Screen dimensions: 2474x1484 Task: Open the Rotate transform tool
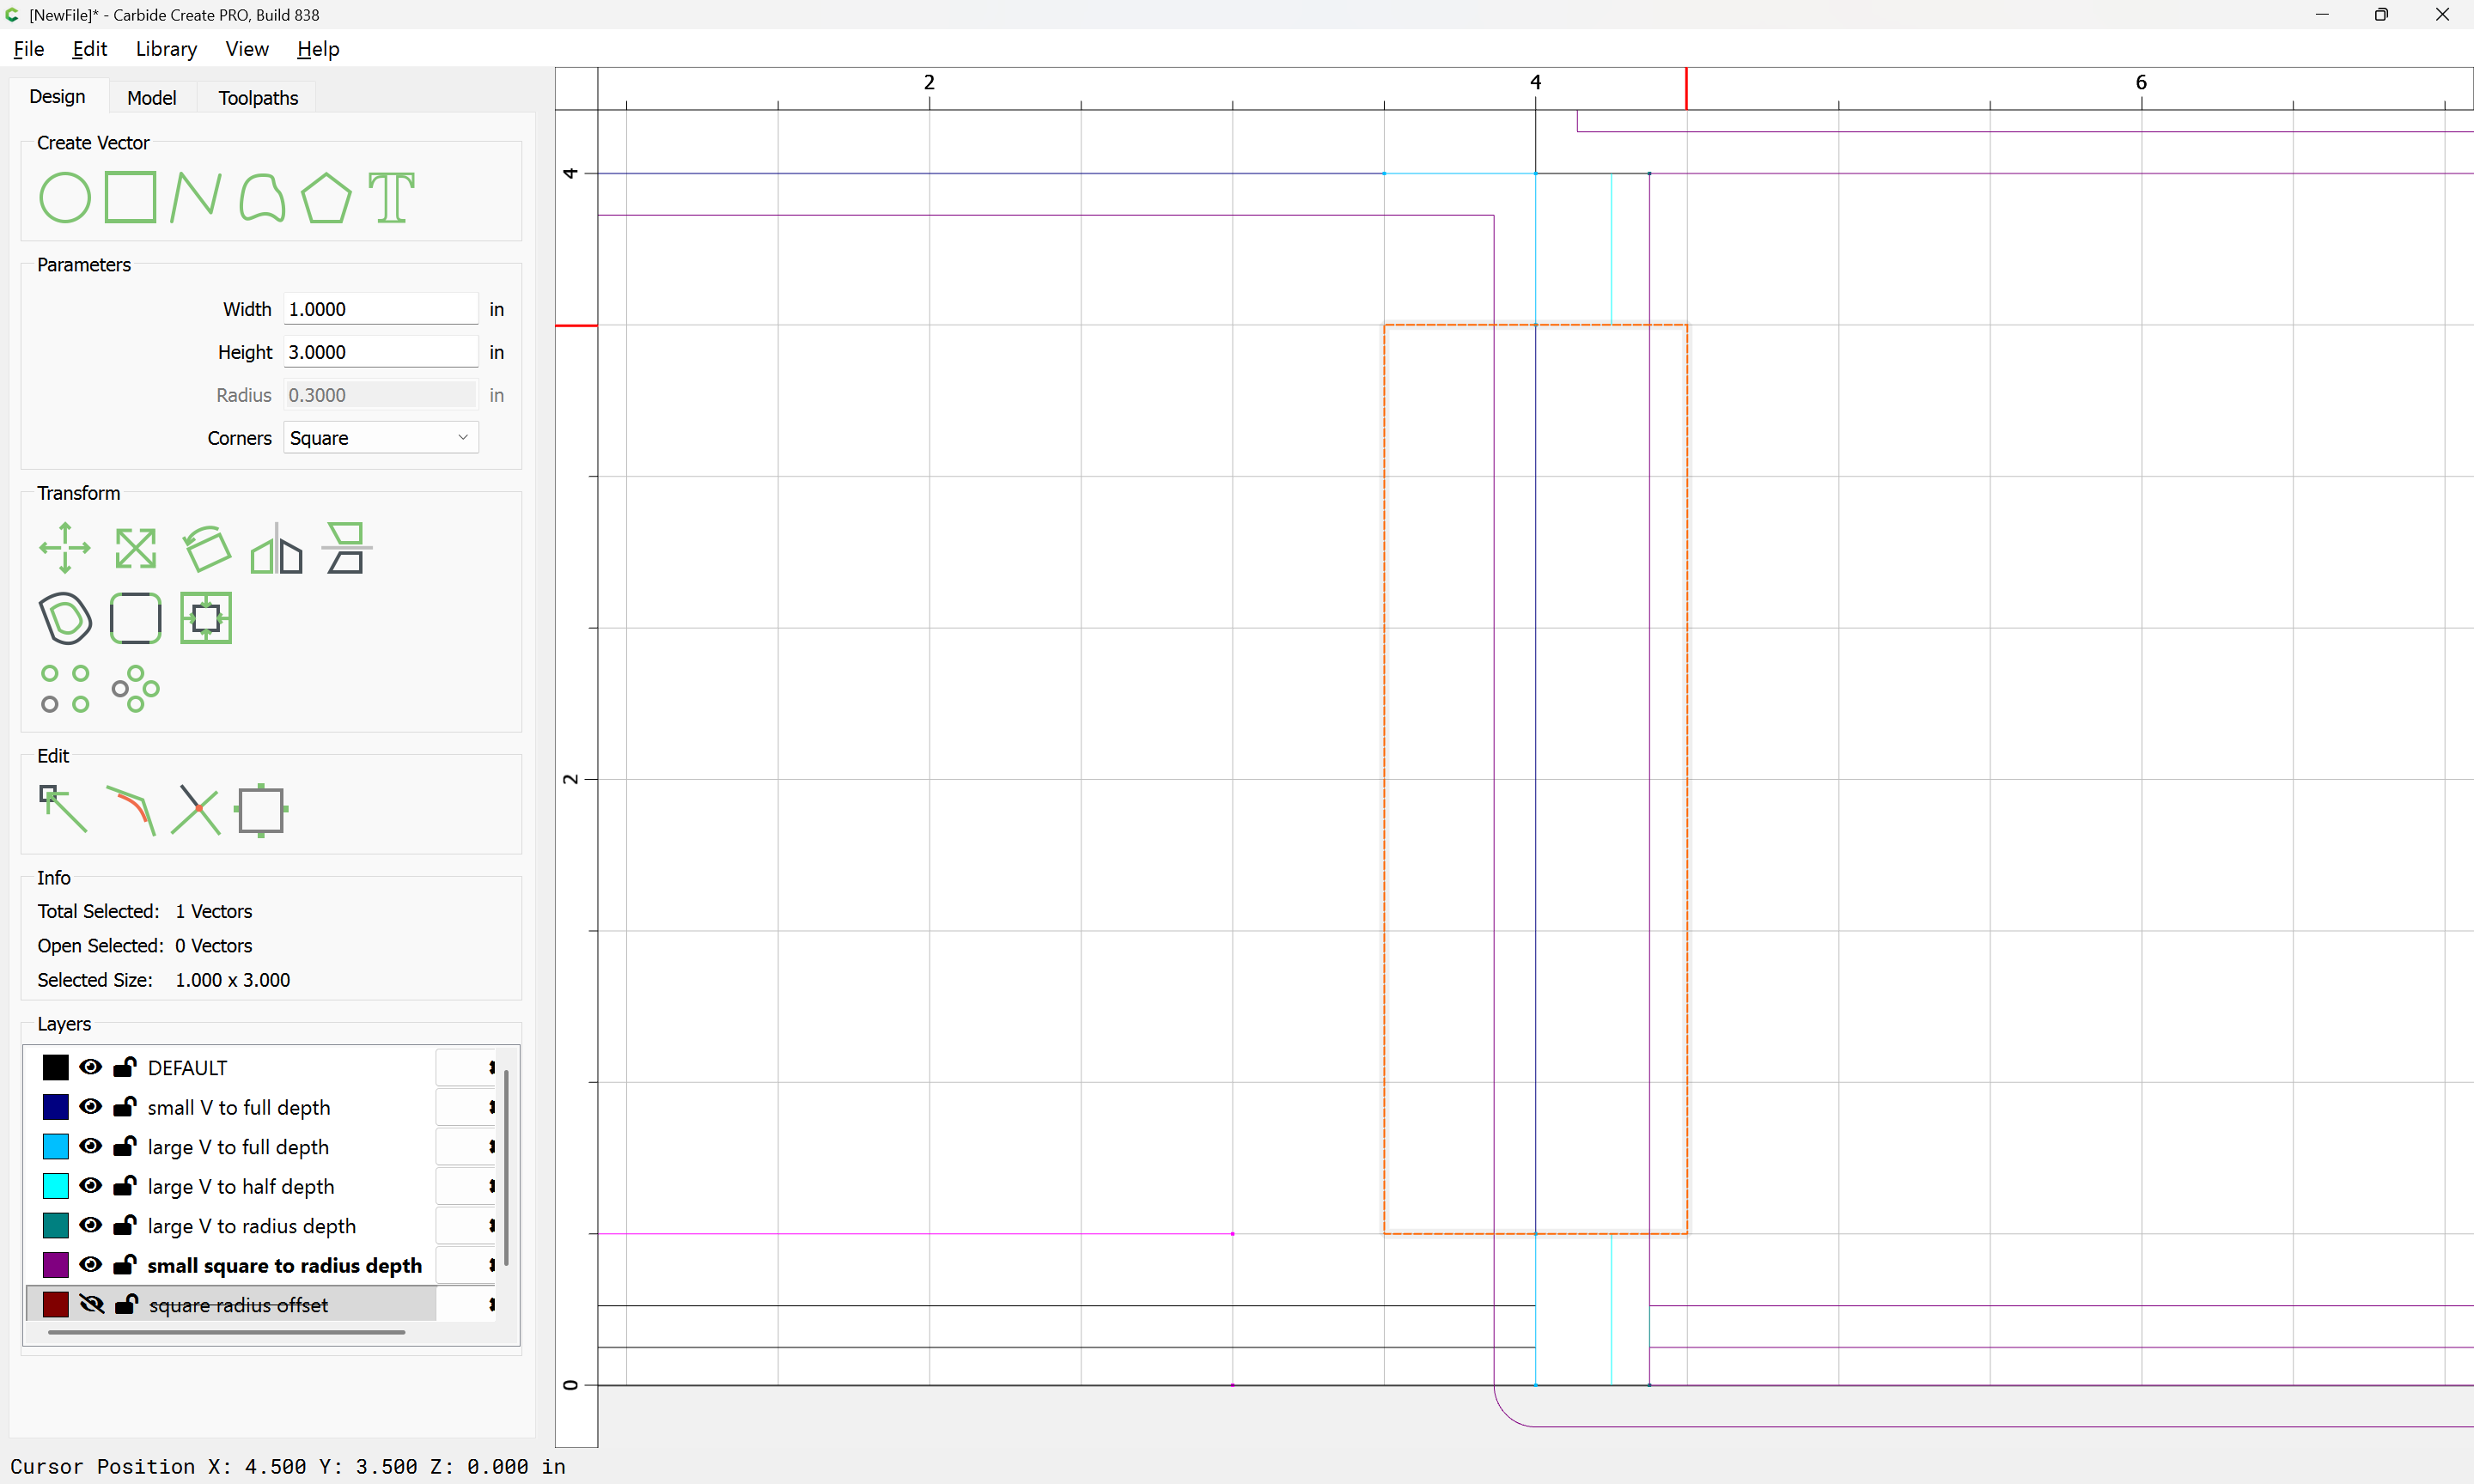tap(207, 548)
